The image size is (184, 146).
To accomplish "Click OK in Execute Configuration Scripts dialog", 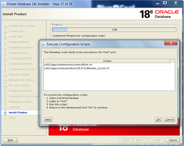I will point(158,119).
